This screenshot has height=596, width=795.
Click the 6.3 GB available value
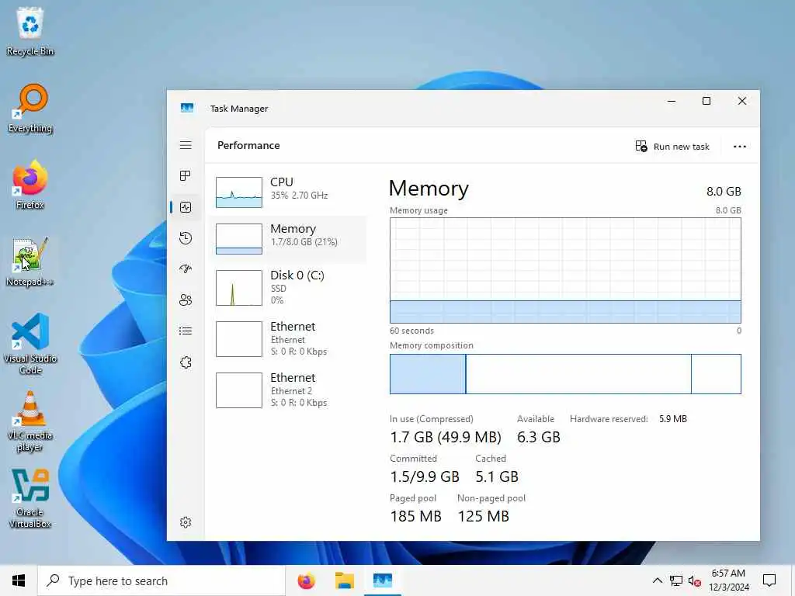539,437
